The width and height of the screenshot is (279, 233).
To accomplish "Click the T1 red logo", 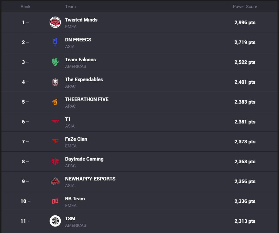I will click(x=55, y=122).
